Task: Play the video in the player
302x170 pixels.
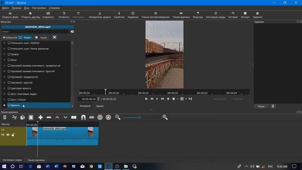Action: 157,99
